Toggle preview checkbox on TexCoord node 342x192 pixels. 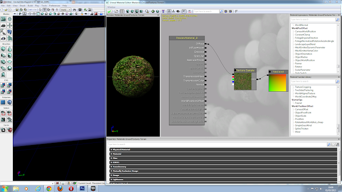270,71
